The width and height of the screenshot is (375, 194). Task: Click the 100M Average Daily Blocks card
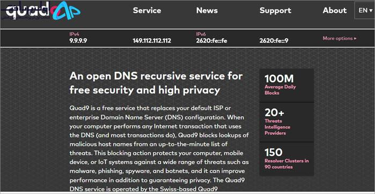pos(286,85)
